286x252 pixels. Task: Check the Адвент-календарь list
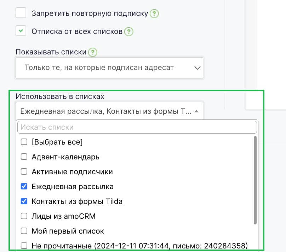(24, 157)
